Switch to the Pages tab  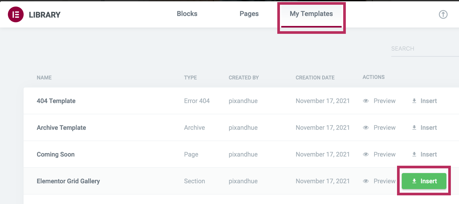(249, 14)
